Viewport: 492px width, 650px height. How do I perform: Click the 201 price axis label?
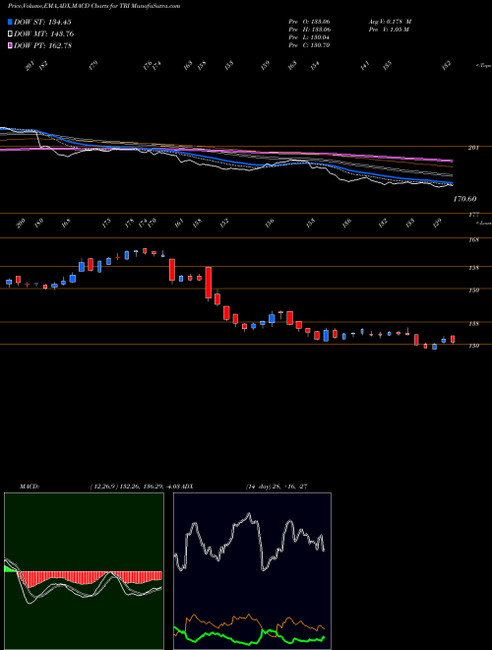tap(473, 148)
